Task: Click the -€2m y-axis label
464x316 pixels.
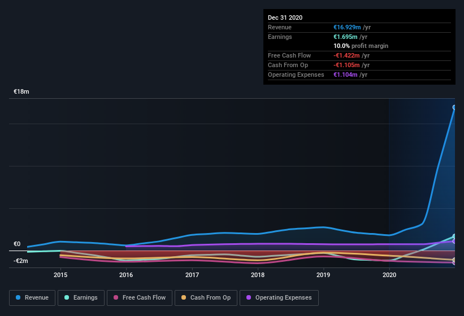Action: pyautogui.click(x=21, y=261)
